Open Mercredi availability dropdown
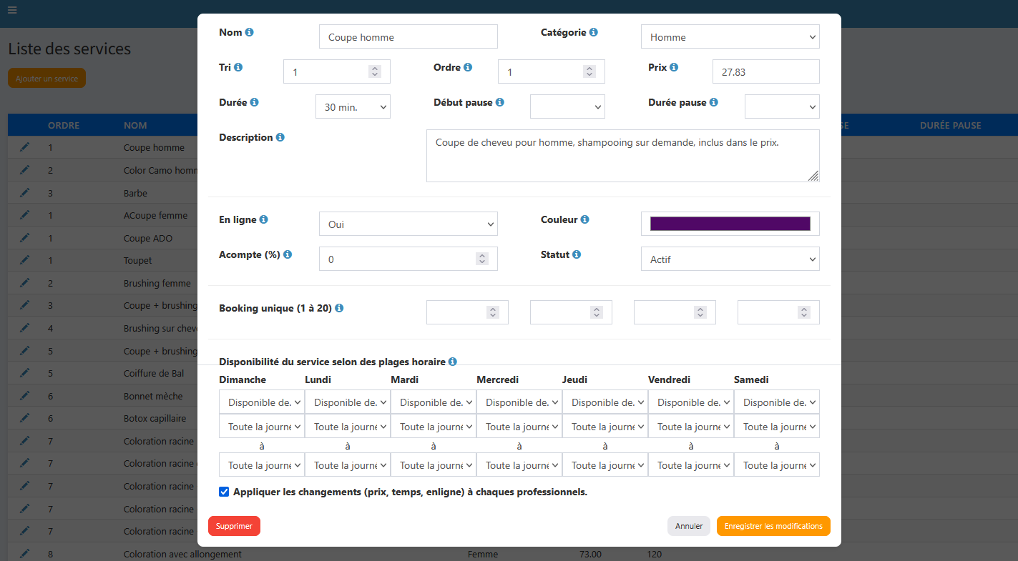Image resolution: width=1018 pixels, height=561 pixels. [x=519, y=402]
